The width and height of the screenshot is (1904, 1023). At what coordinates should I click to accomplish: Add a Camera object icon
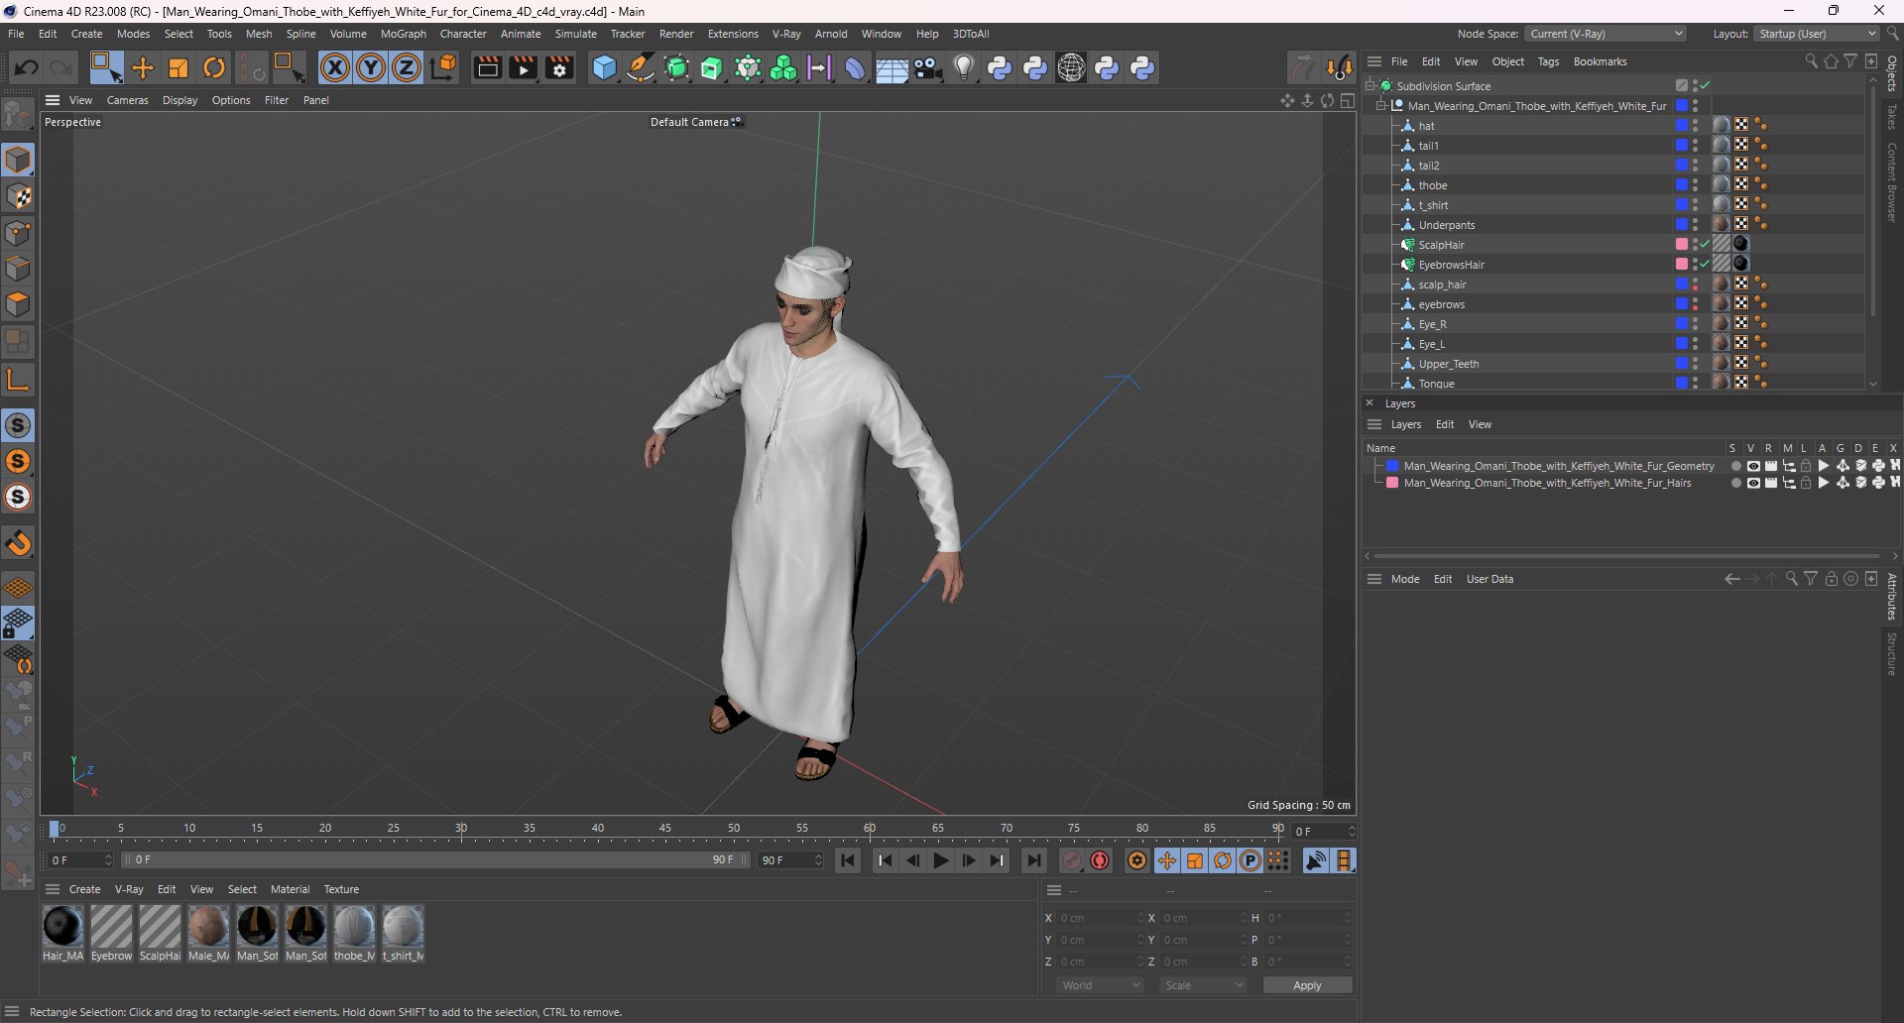[x=928, y=67]
